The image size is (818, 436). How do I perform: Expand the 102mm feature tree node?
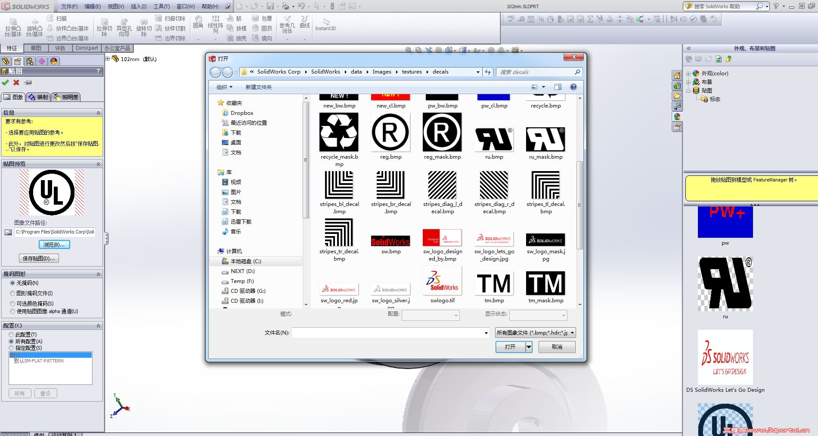pos(108,58)
